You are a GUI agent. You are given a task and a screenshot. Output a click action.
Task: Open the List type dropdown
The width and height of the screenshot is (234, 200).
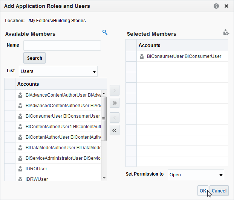tap(58, 71)
